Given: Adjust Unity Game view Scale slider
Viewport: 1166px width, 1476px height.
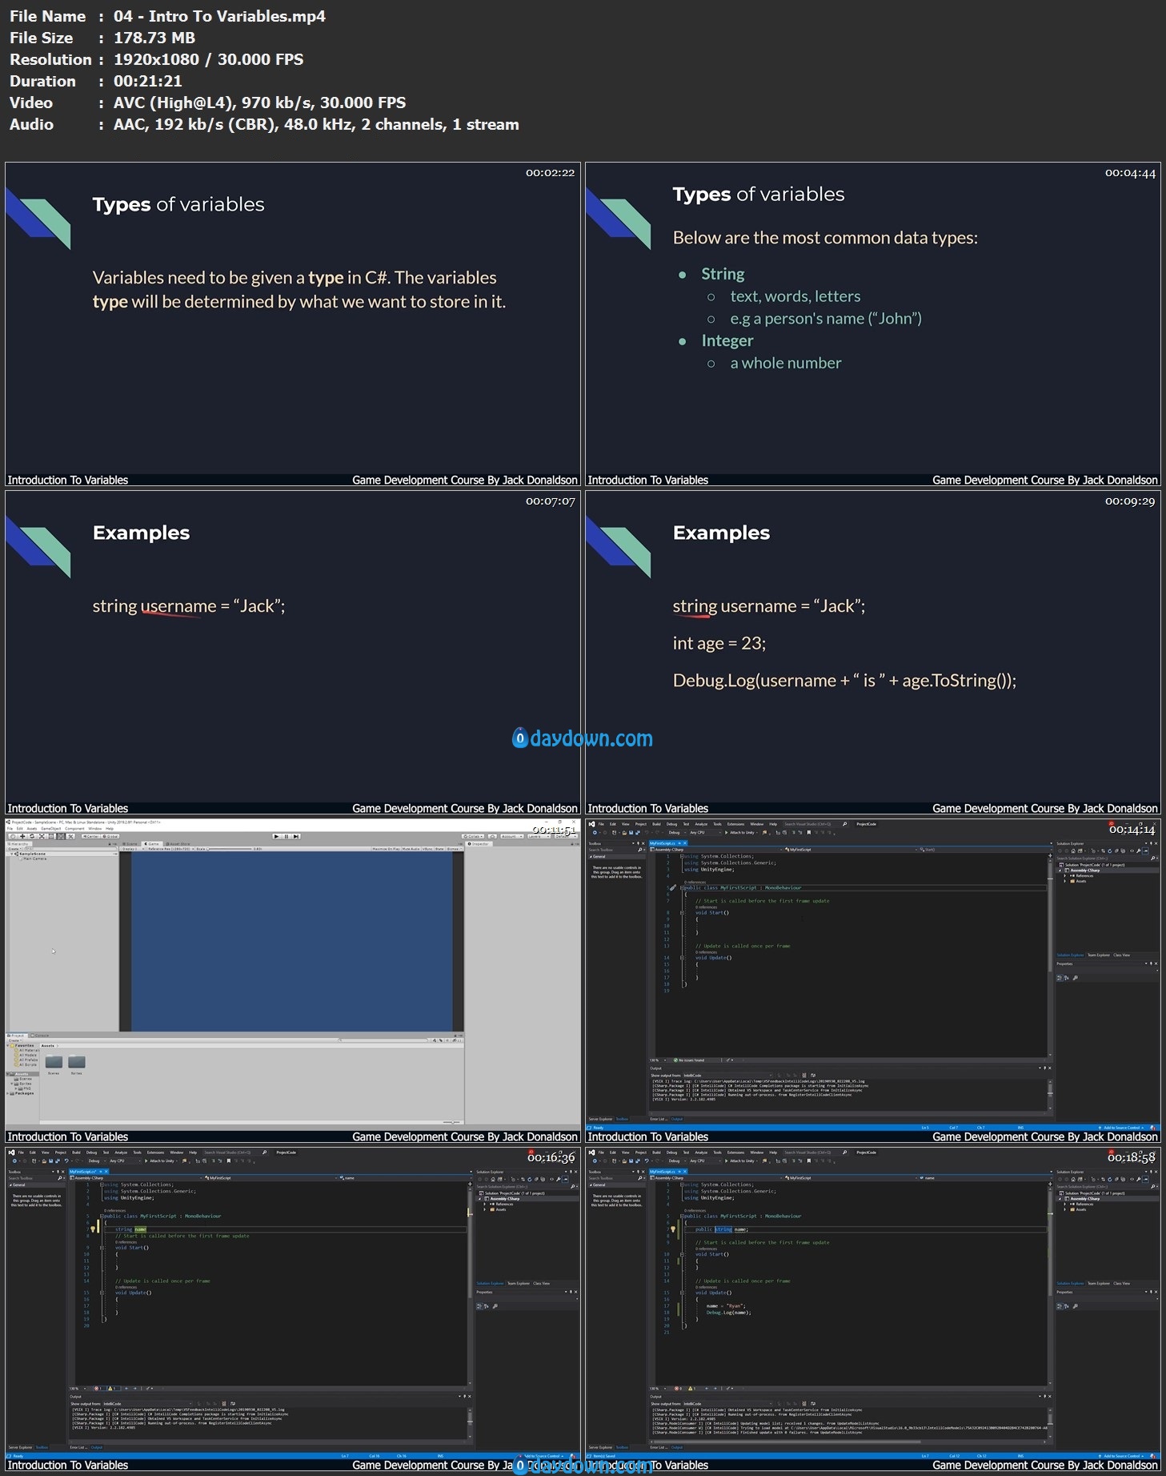Looking at the screenshot, I should click(229, 848).
